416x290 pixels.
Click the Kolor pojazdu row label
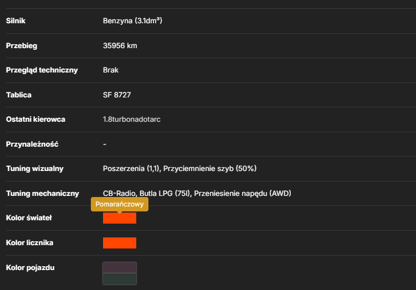point(30,268)
